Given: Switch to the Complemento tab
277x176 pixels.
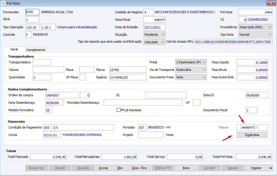Looking at the screenshot, I should (36, 50).
